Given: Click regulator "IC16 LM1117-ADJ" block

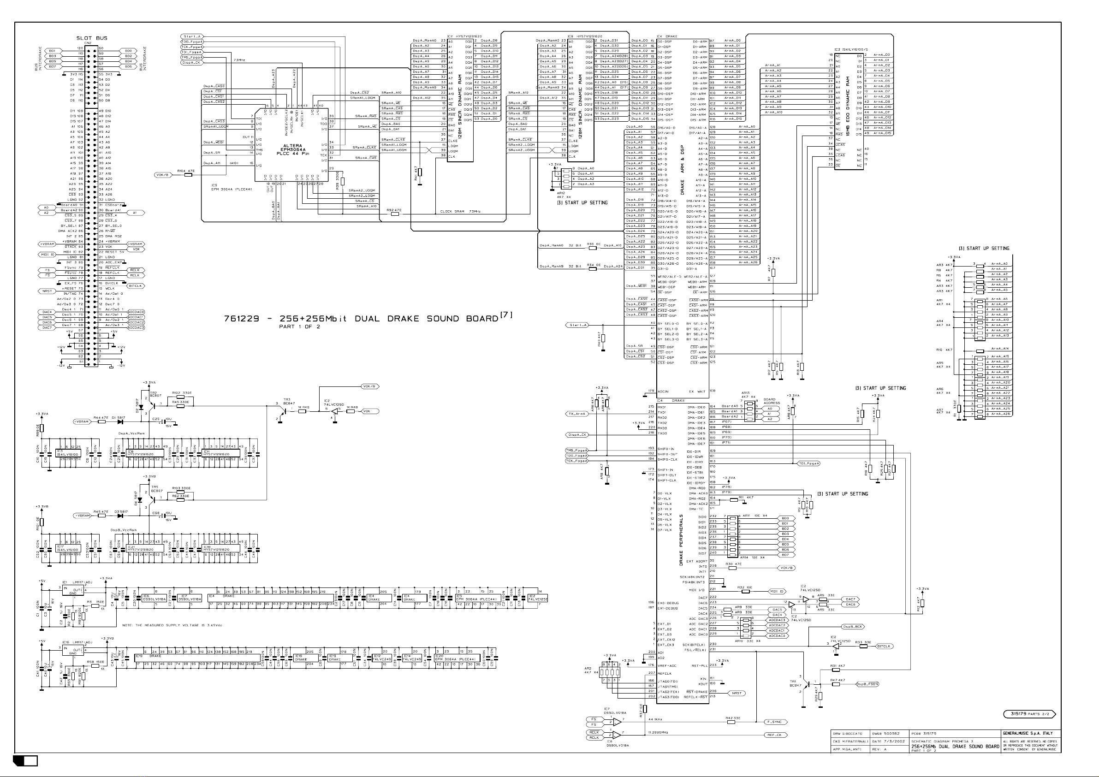Looking at the screenshot, I should (x=73, y=651).
